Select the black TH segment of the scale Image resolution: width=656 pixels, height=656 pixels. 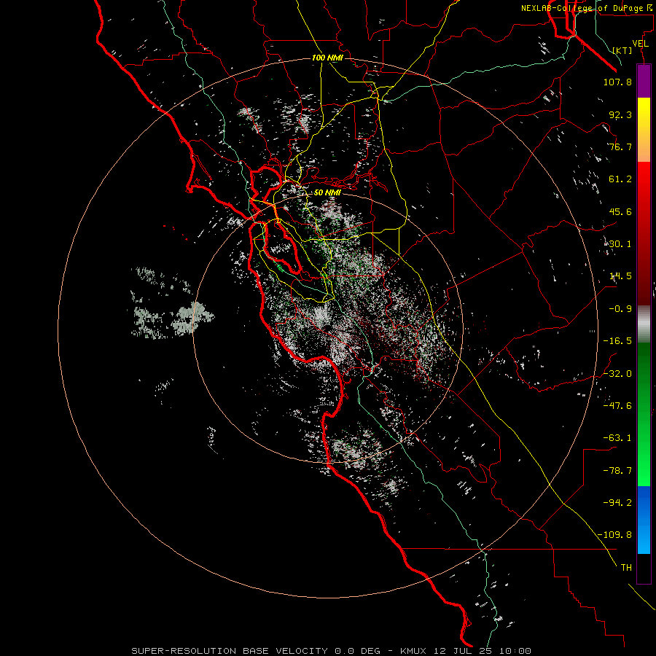point(644,569)
